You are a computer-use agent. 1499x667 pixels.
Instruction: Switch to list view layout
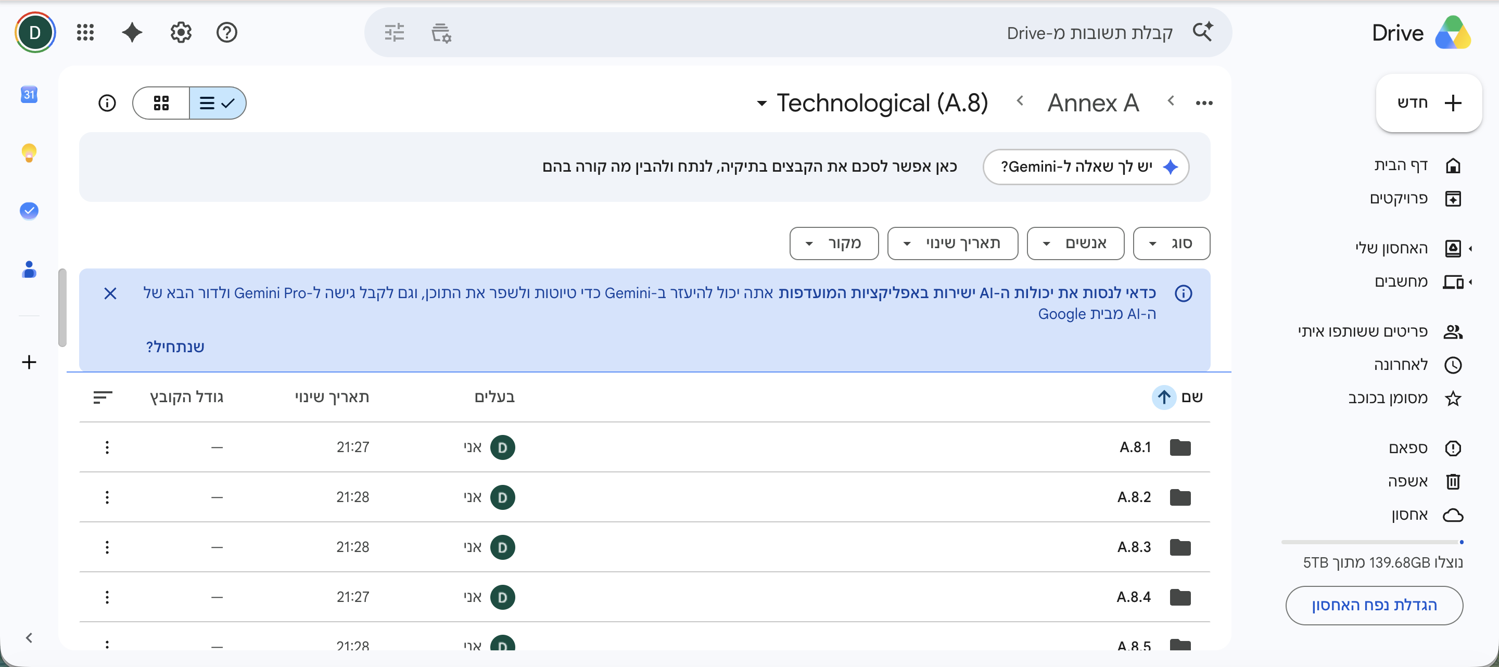pyautogui.click(x=217, y=103)
